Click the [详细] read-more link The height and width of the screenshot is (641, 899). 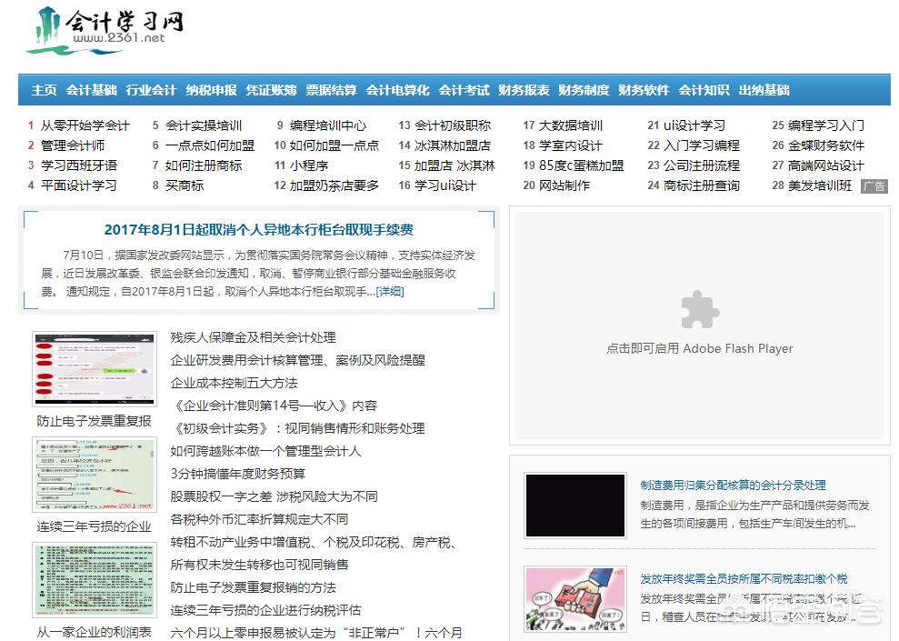click(390, 292)
